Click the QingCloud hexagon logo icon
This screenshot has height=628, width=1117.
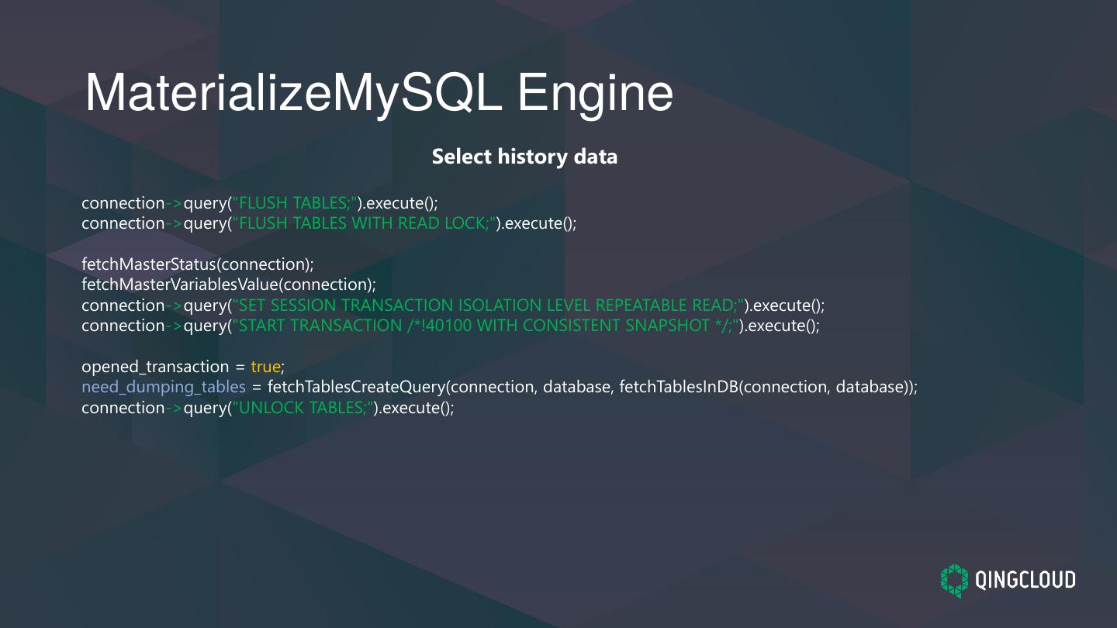(x=955, y=580)
